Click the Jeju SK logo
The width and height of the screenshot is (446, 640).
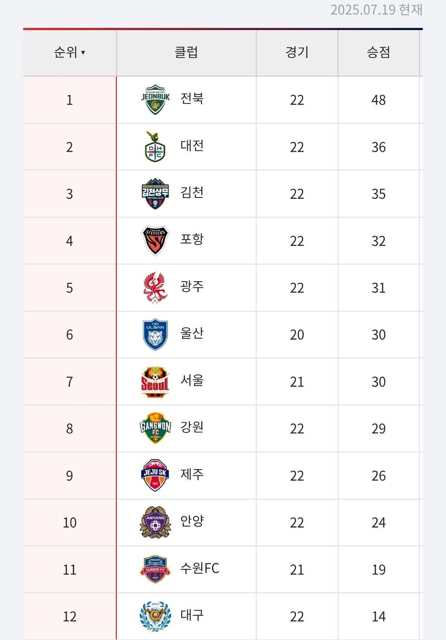[155, 475]
